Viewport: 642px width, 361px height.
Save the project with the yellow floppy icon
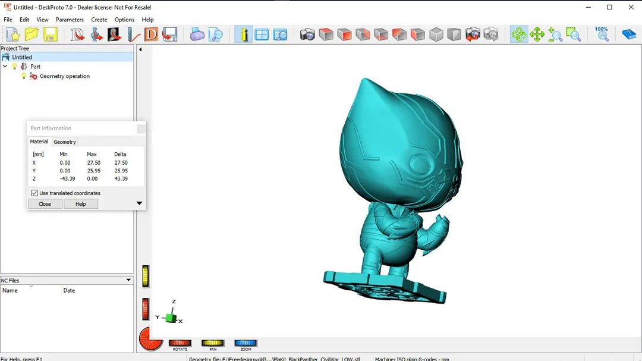pos(51,34)
